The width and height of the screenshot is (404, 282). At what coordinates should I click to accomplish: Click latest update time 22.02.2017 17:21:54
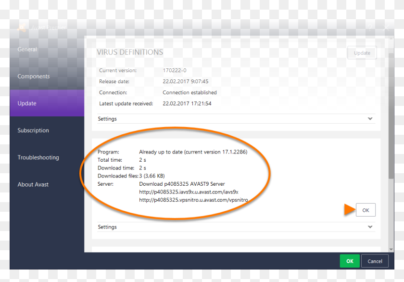[x=187, y=103]
